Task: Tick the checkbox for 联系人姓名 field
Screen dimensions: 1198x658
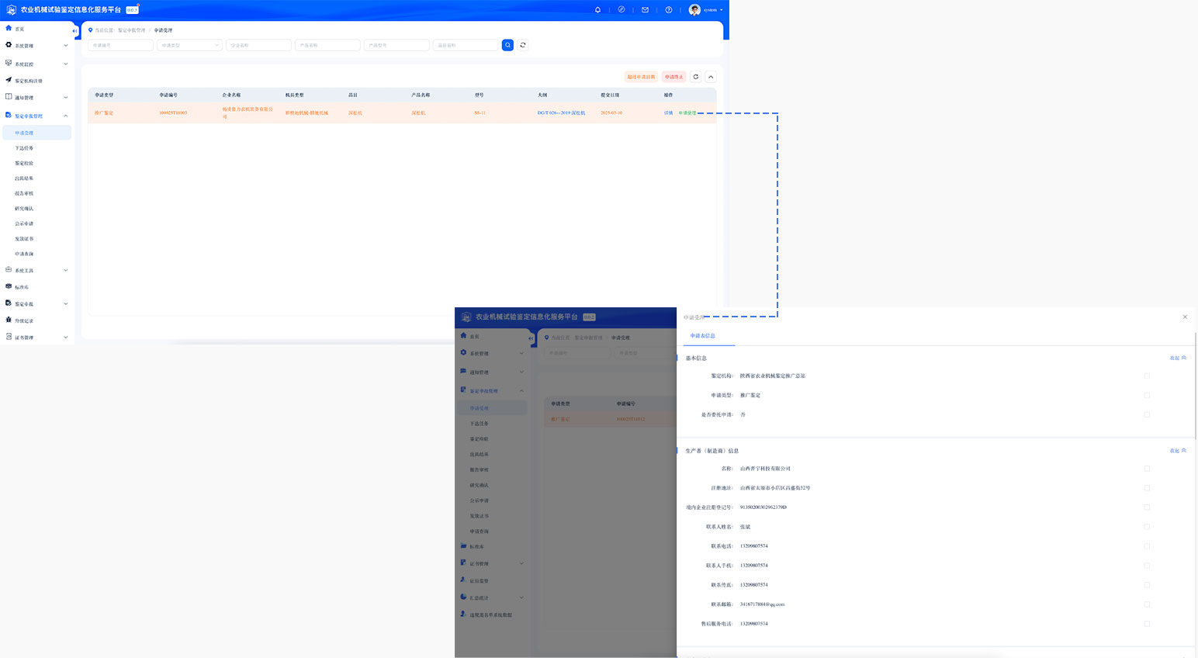Action: 1147,527
